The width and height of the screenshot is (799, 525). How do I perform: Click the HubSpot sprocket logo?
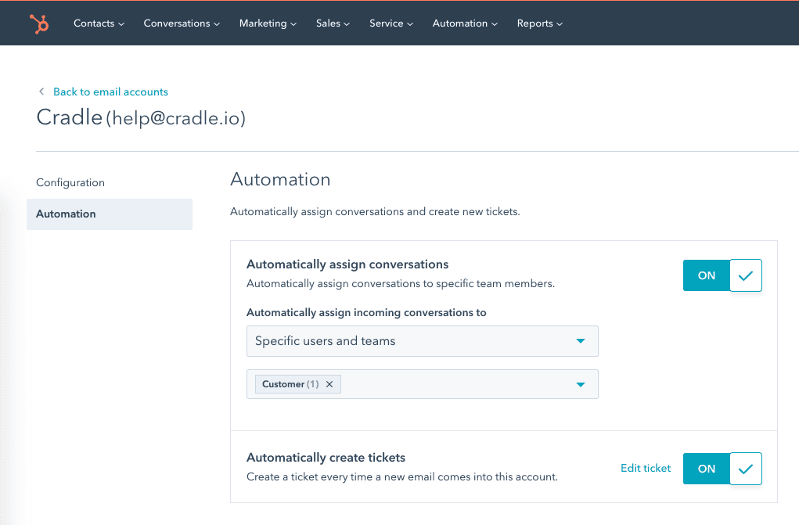(x=38, y=23)
